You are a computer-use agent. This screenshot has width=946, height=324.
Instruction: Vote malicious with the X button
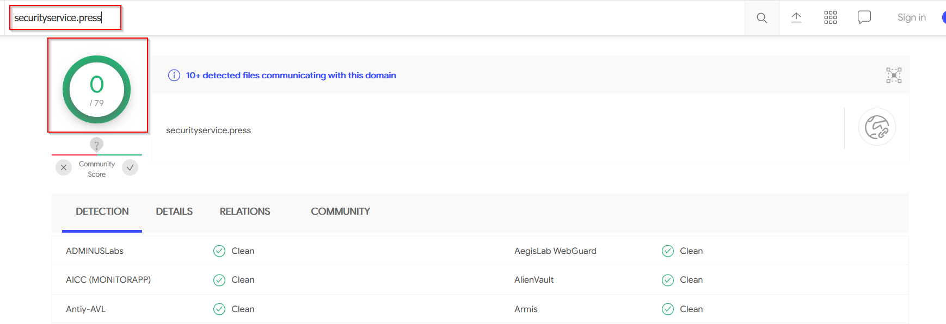click(64, 167)
